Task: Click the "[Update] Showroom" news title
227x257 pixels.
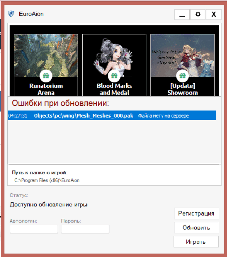Action: 183,89
